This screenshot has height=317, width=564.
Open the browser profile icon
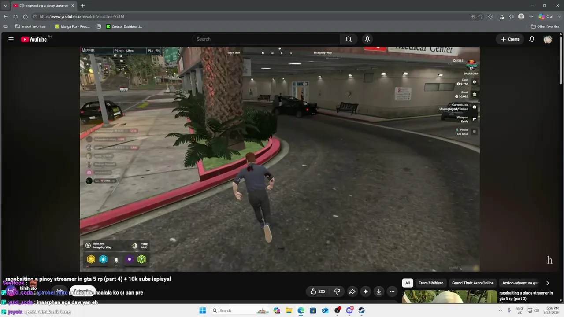(x=521, y=16)
